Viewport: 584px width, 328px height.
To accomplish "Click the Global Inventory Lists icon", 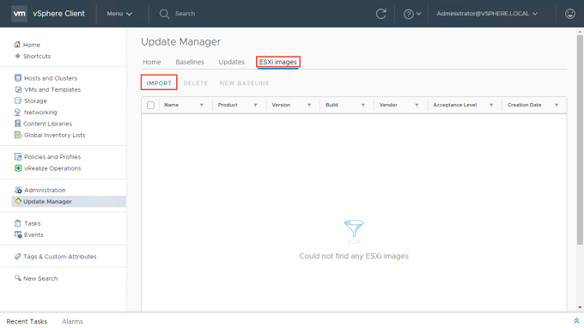I will tap(18, 135).
